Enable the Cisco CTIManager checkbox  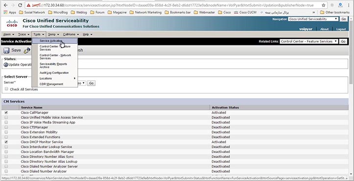6,127
